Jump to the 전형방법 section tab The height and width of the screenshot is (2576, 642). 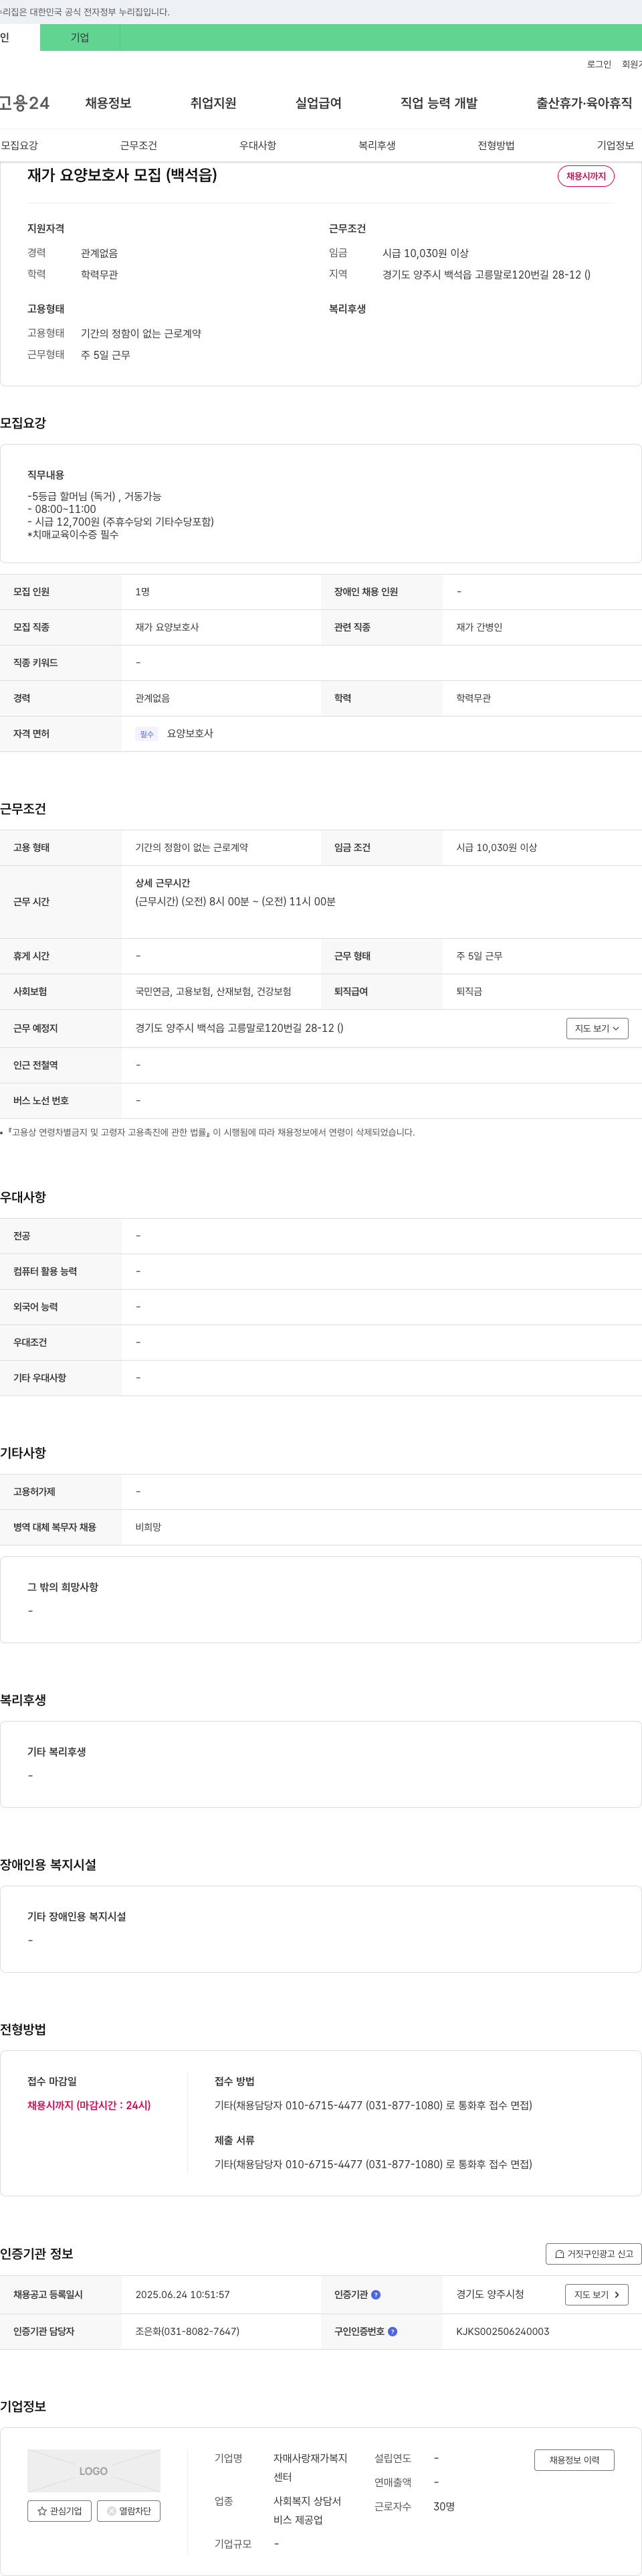tap(496, 145)
